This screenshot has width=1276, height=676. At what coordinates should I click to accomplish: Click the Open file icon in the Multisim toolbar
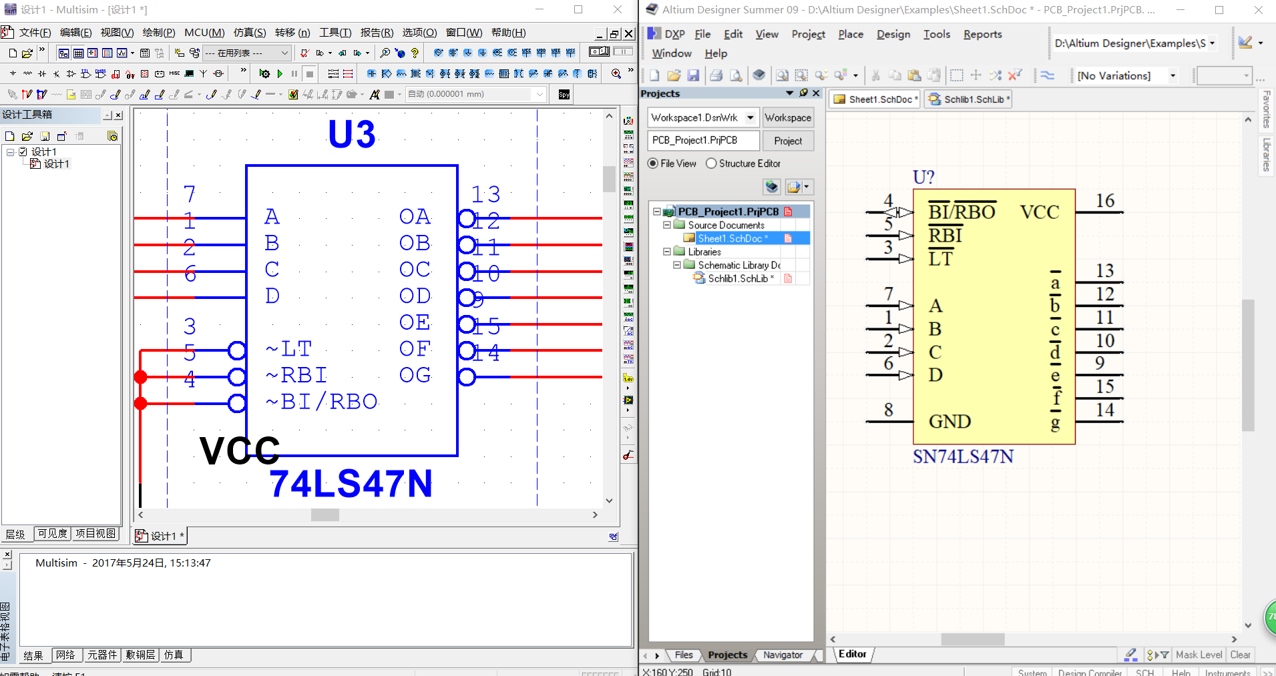tap(27, 53)
